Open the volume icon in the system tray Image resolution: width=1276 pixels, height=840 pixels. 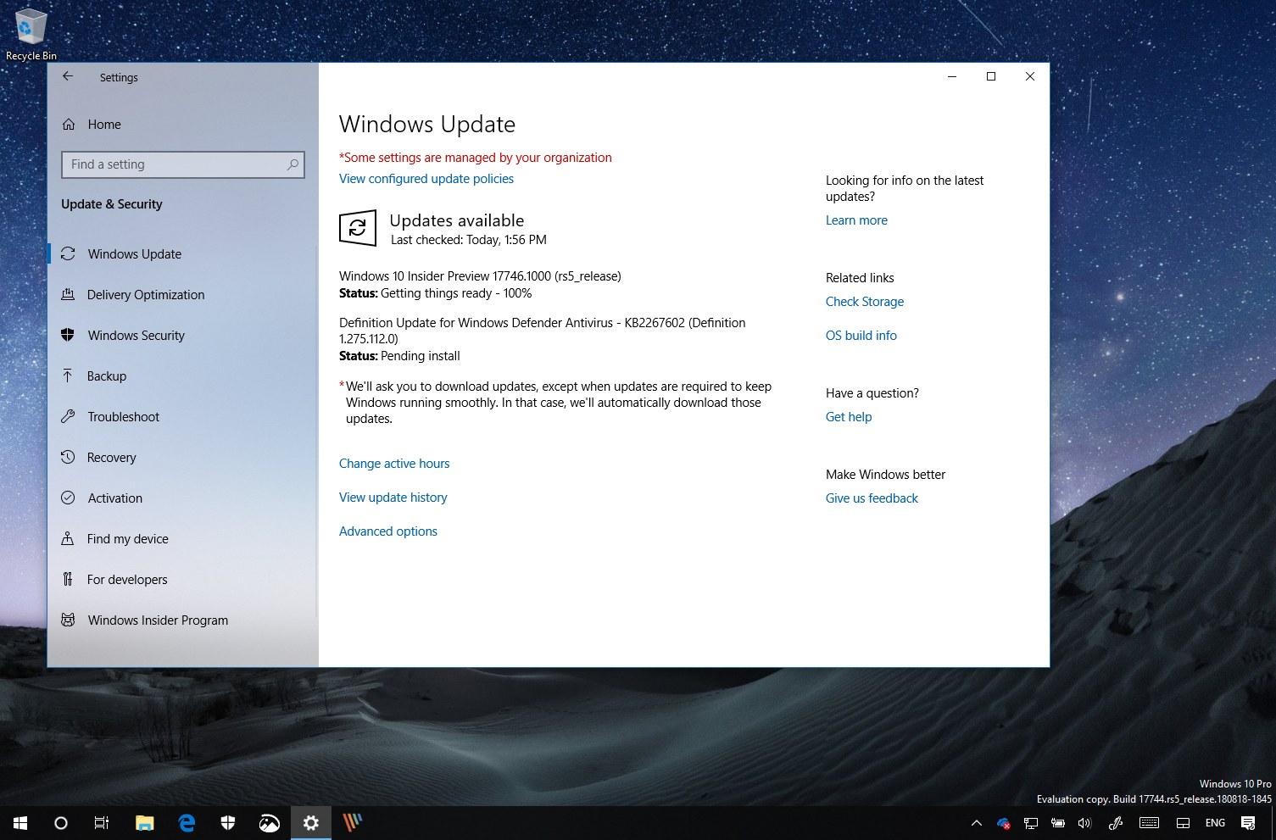point(1084,822)
